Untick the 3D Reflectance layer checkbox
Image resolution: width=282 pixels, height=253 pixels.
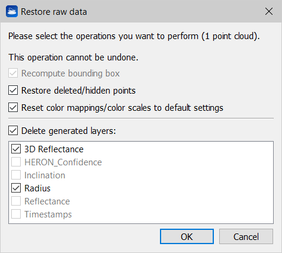pos(16,149)
